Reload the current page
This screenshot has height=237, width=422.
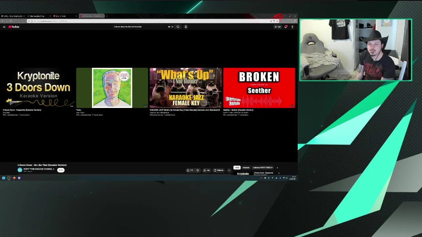[x=11, y=21]
